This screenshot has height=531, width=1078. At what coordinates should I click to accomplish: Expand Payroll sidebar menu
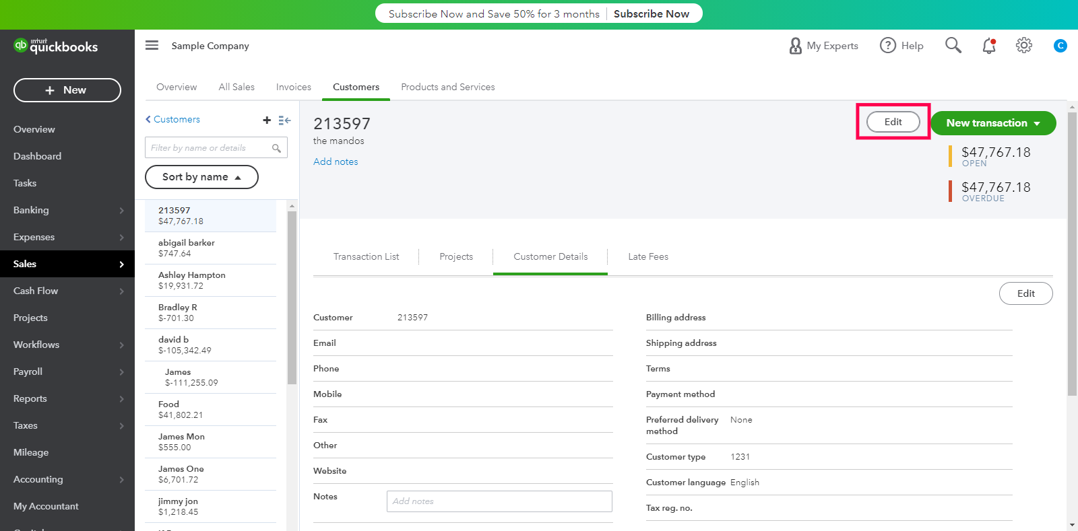(67, 371)
